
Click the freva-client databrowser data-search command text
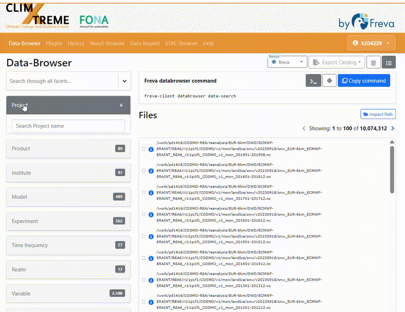(x=190, y=96)
